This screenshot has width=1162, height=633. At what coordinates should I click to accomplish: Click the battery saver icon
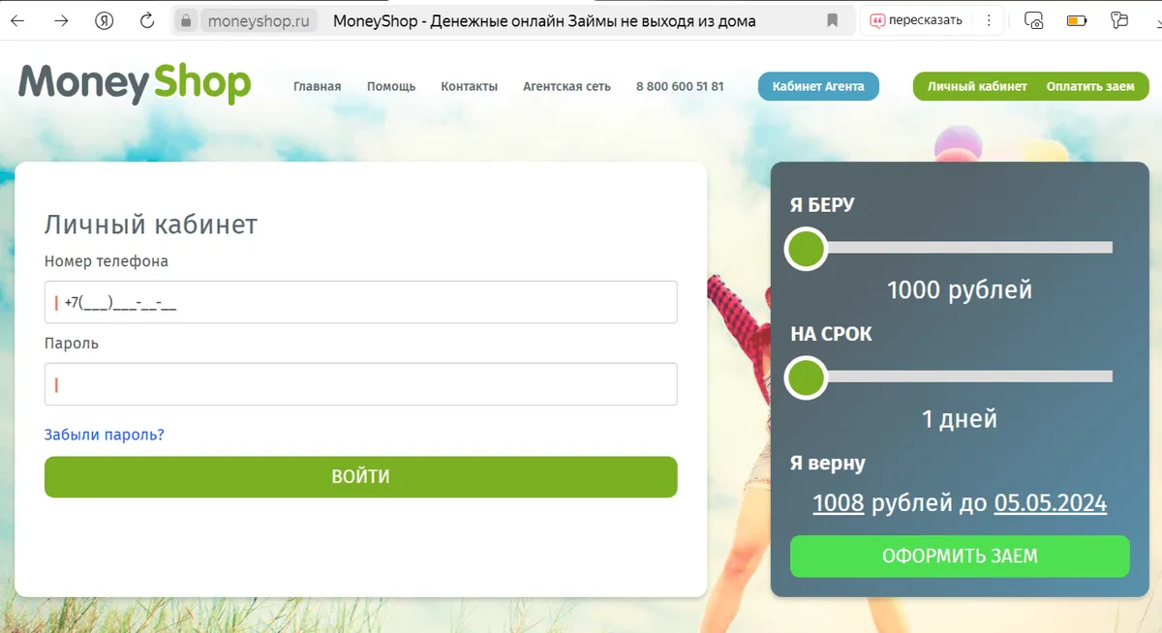pos(1077,20)
